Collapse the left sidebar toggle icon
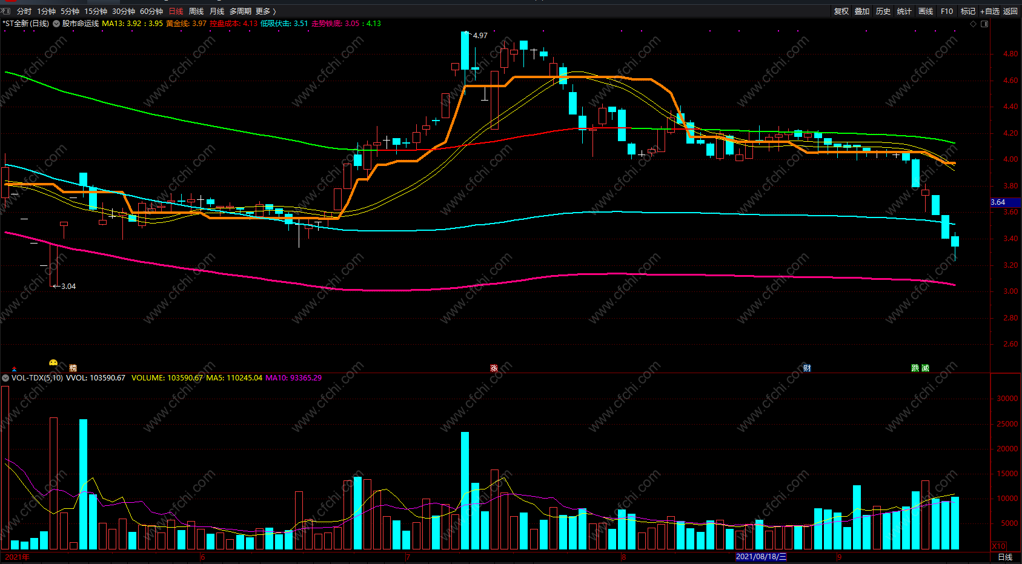The image size is (1022, 564). (6, 11)
